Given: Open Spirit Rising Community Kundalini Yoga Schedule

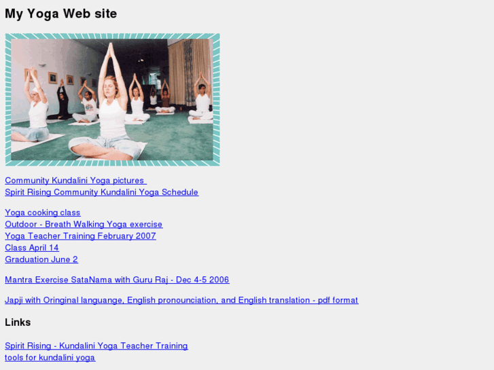Looking at the screenshot, I should tap(102, 192).
